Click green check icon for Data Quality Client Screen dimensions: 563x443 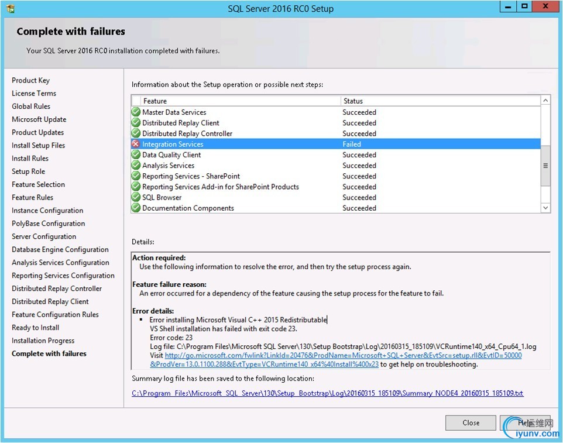click(136, 154)
